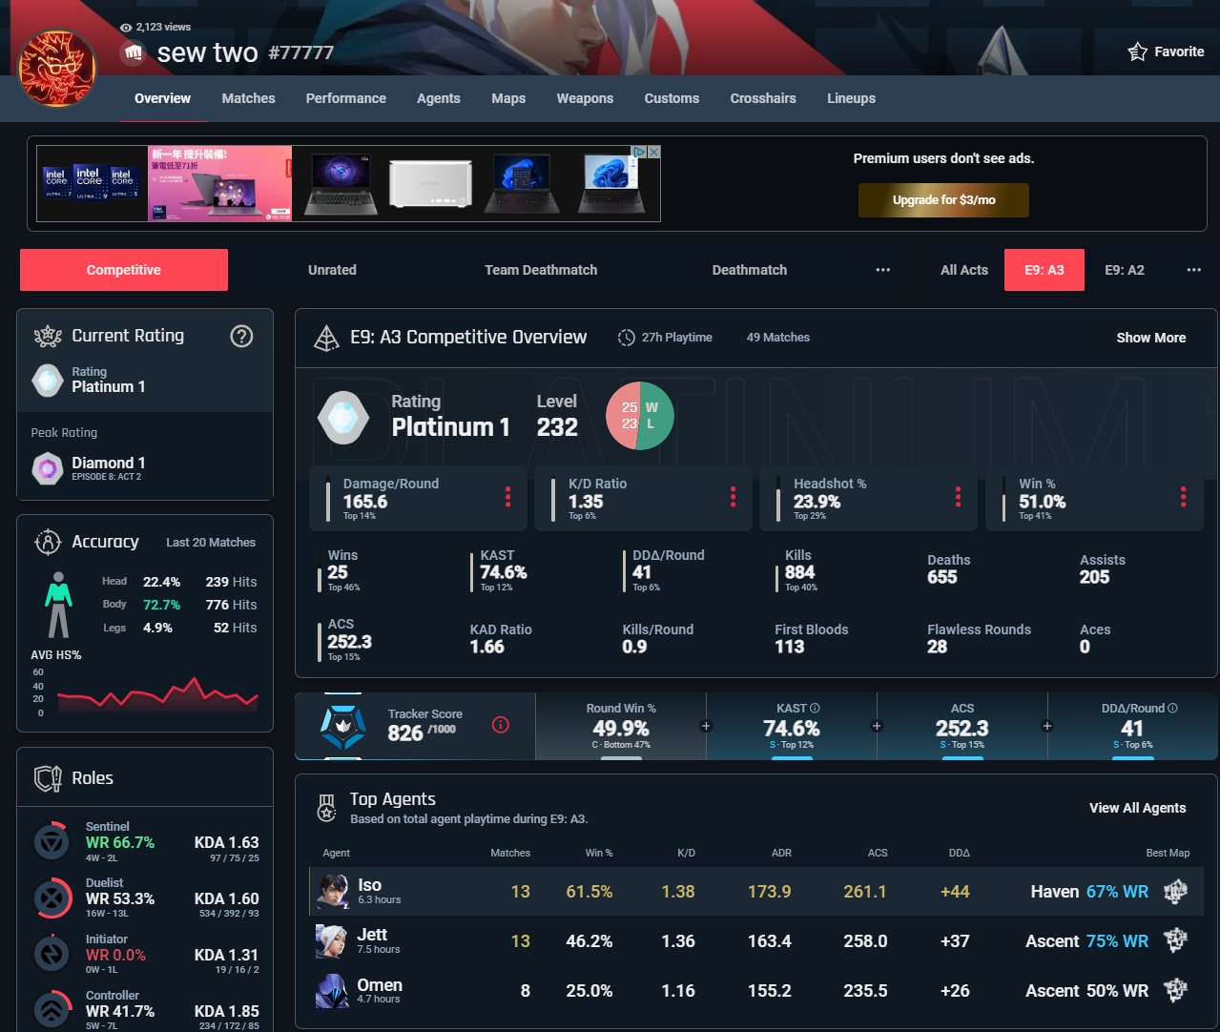1220x1032 pixels.
Task: Click the Favorite star icon
Action: pos(1137,52)
